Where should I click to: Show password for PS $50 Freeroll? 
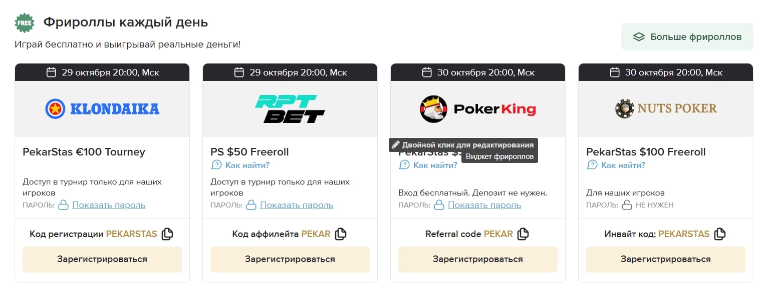(x=297, y=205)
